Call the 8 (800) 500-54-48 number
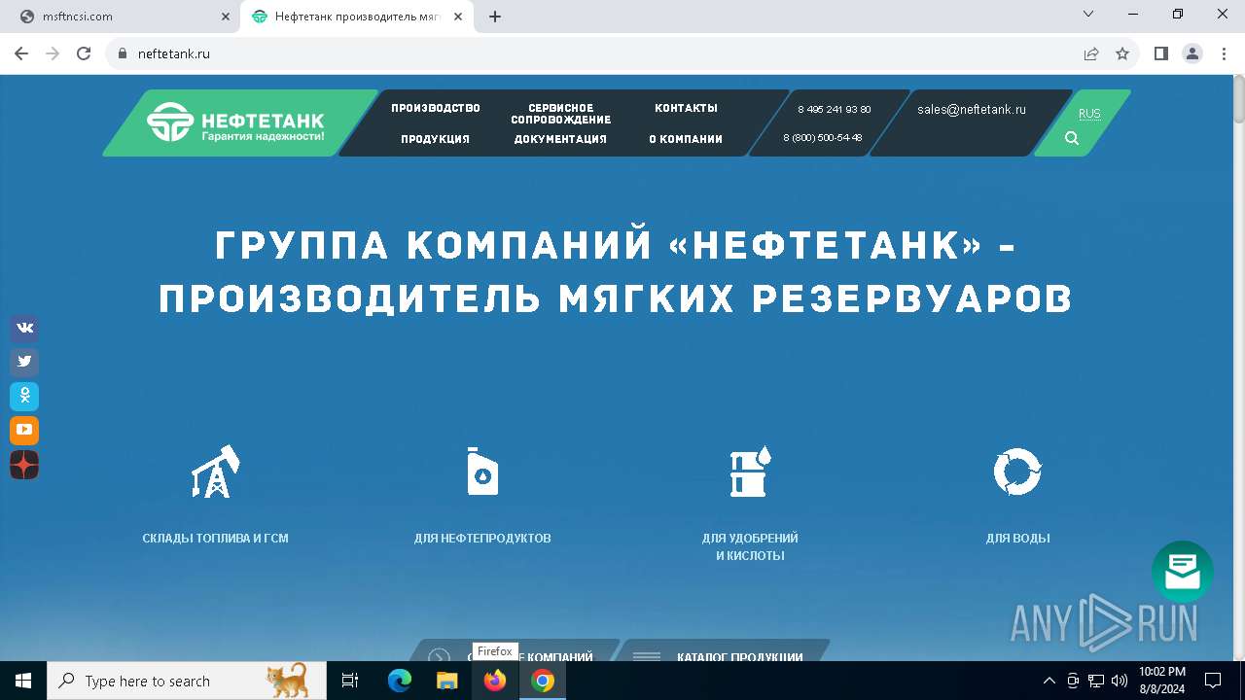Screen dimensions: 1245x700 [x=823, y=138]
